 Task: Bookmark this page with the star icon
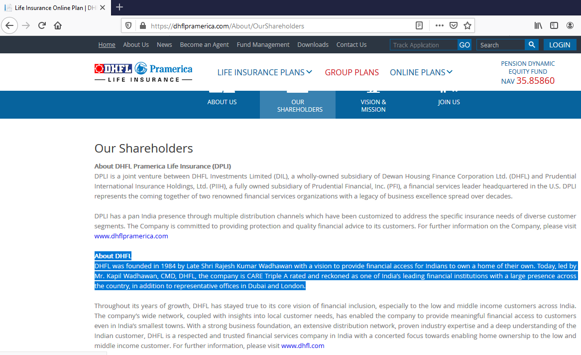point(467,25)
